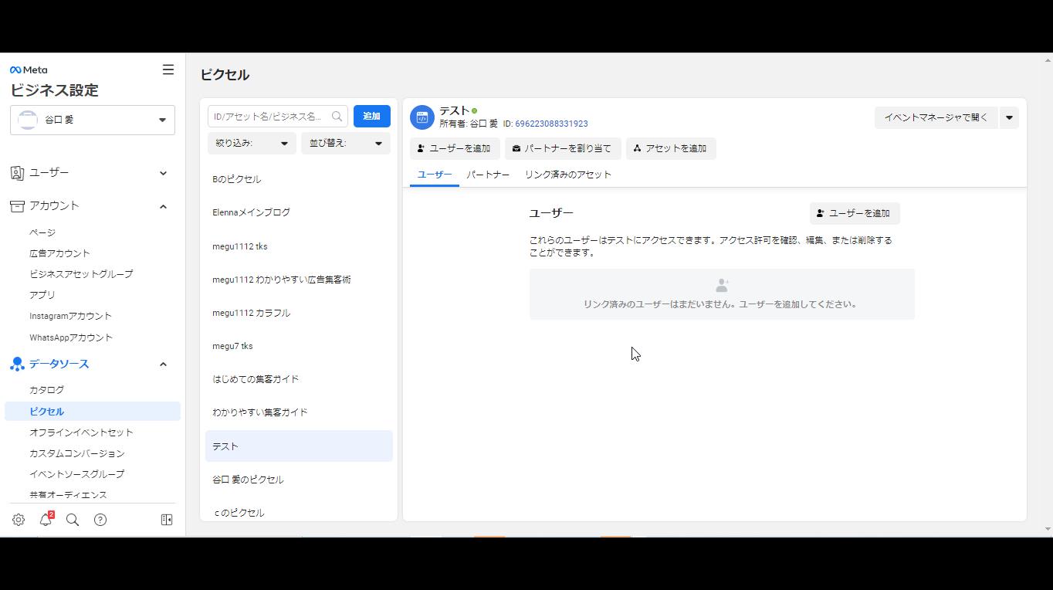Open the 絞り込み filter dropdown
1053x590 pixels.
252,143
